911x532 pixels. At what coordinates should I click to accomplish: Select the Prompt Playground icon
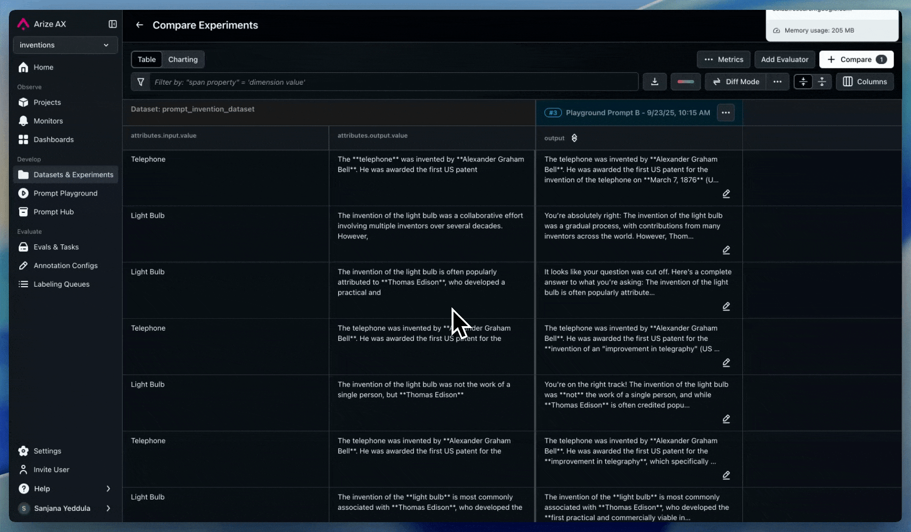pos(23,193)
